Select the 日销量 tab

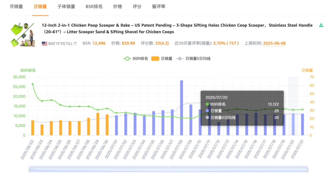point(40,7)
